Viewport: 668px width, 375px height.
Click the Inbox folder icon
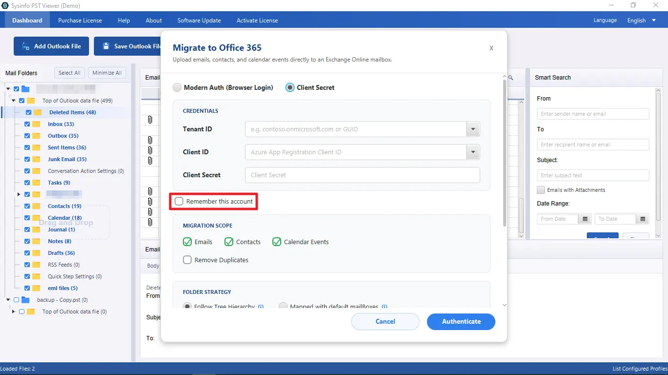36,124
